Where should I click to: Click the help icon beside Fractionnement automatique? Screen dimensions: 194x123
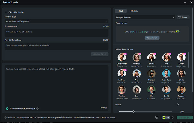[x=38, y=108]
